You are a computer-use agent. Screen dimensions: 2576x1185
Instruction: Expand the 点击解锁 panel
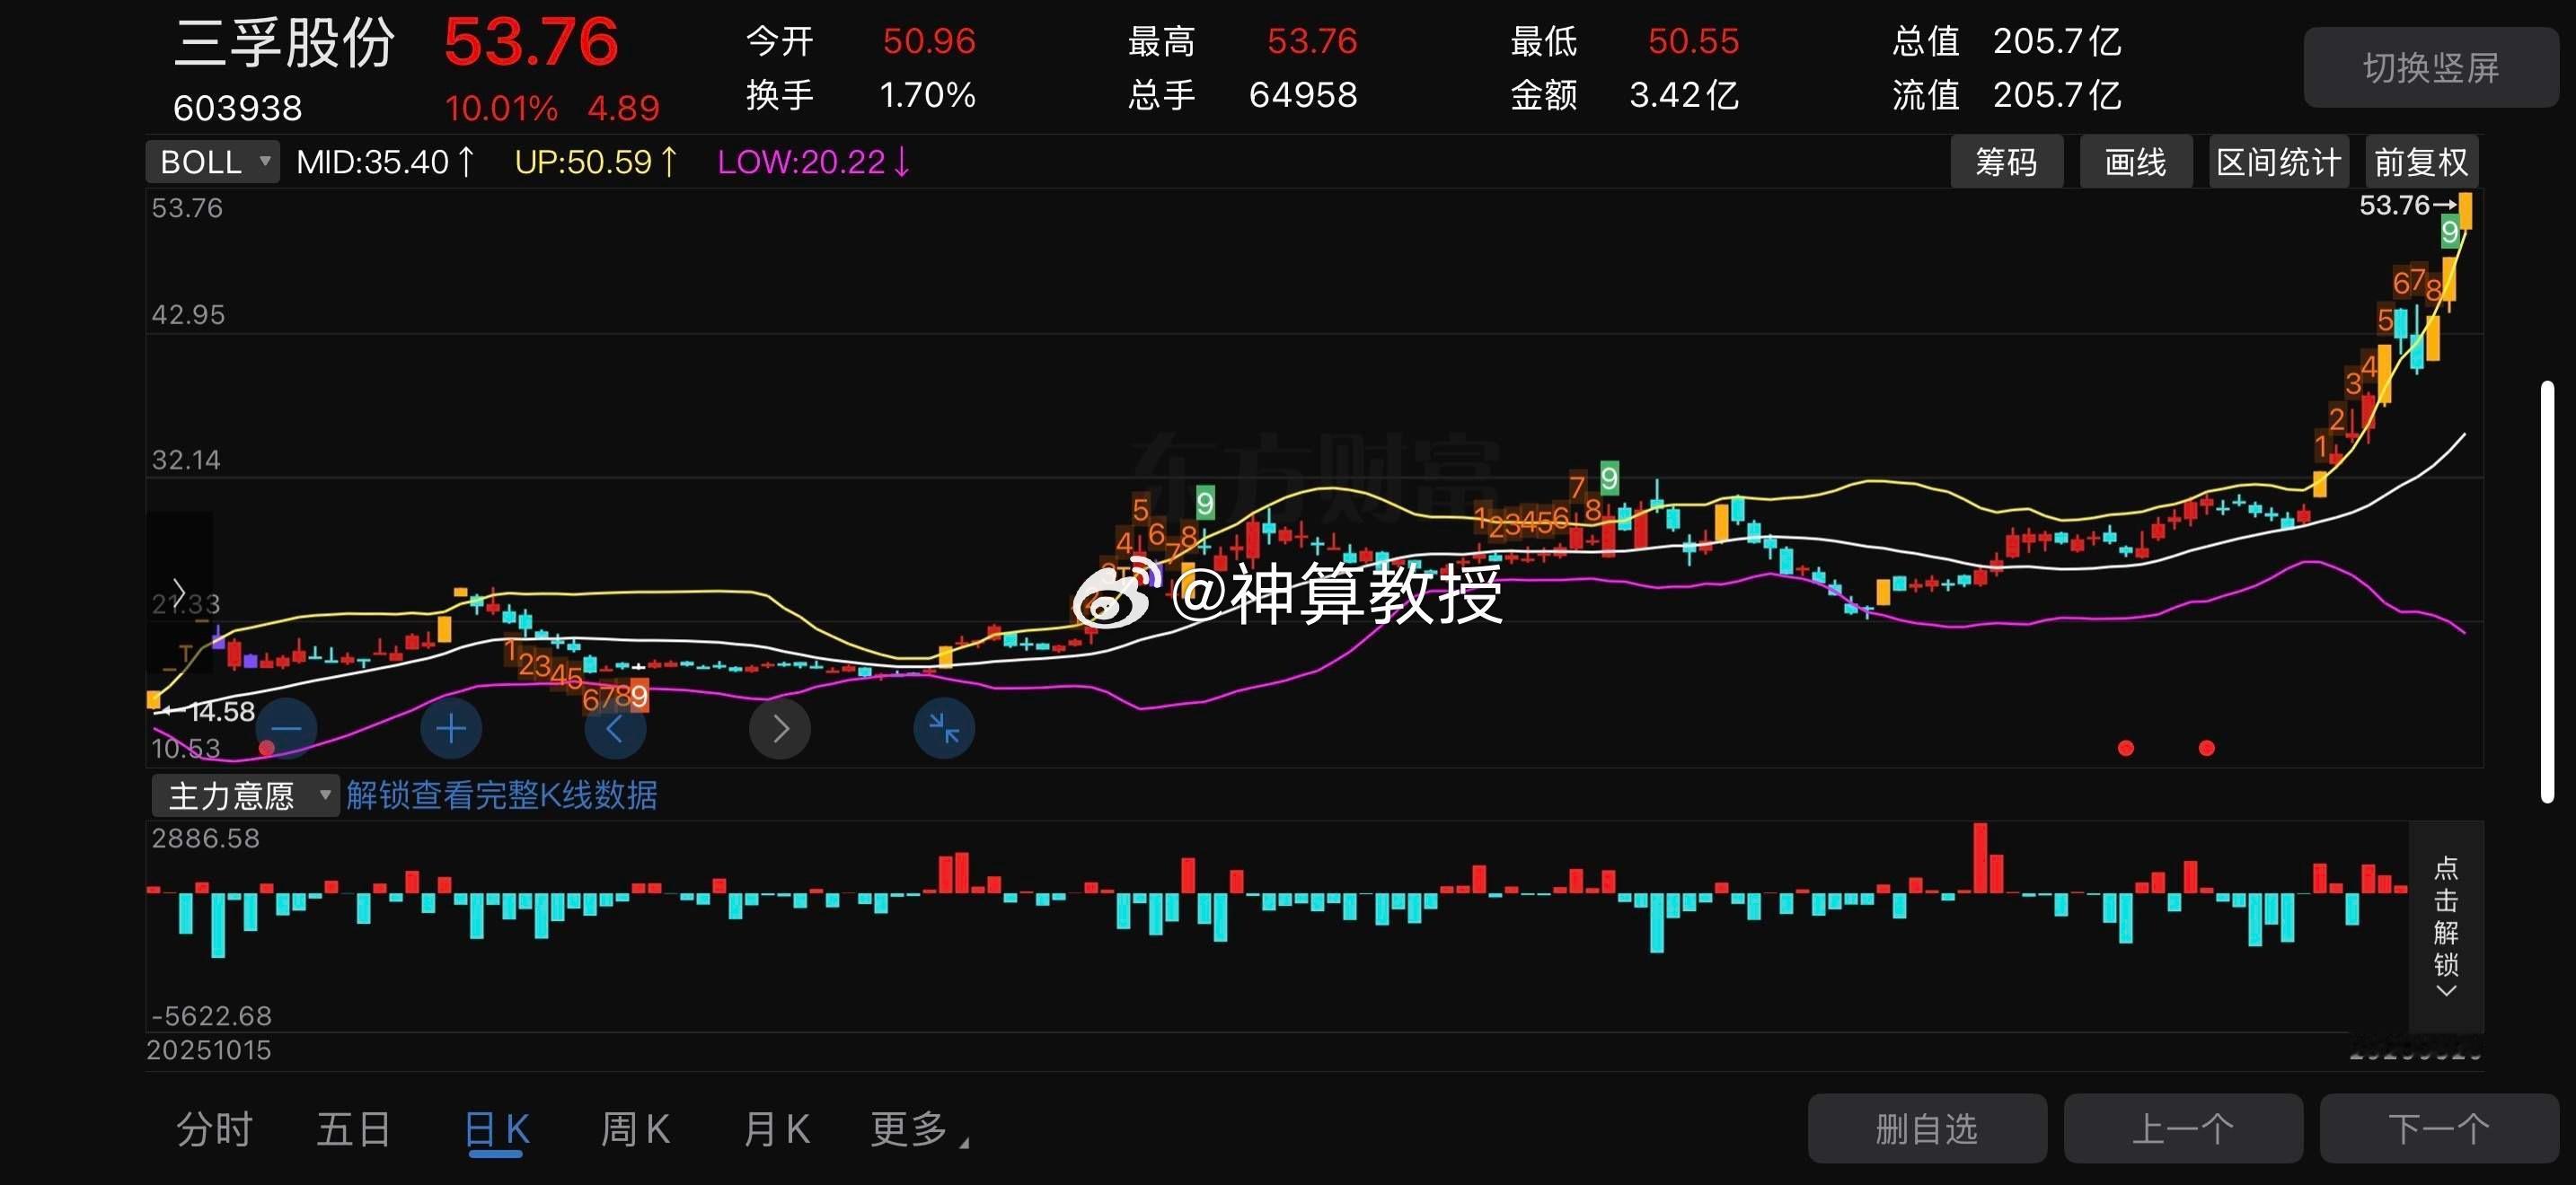[2446, 927]
